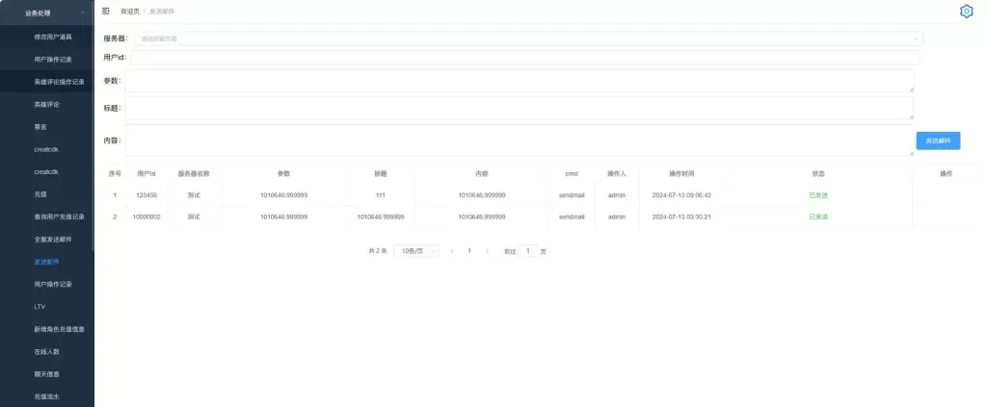Click the next page arrow in pagination

pos(487,251)
